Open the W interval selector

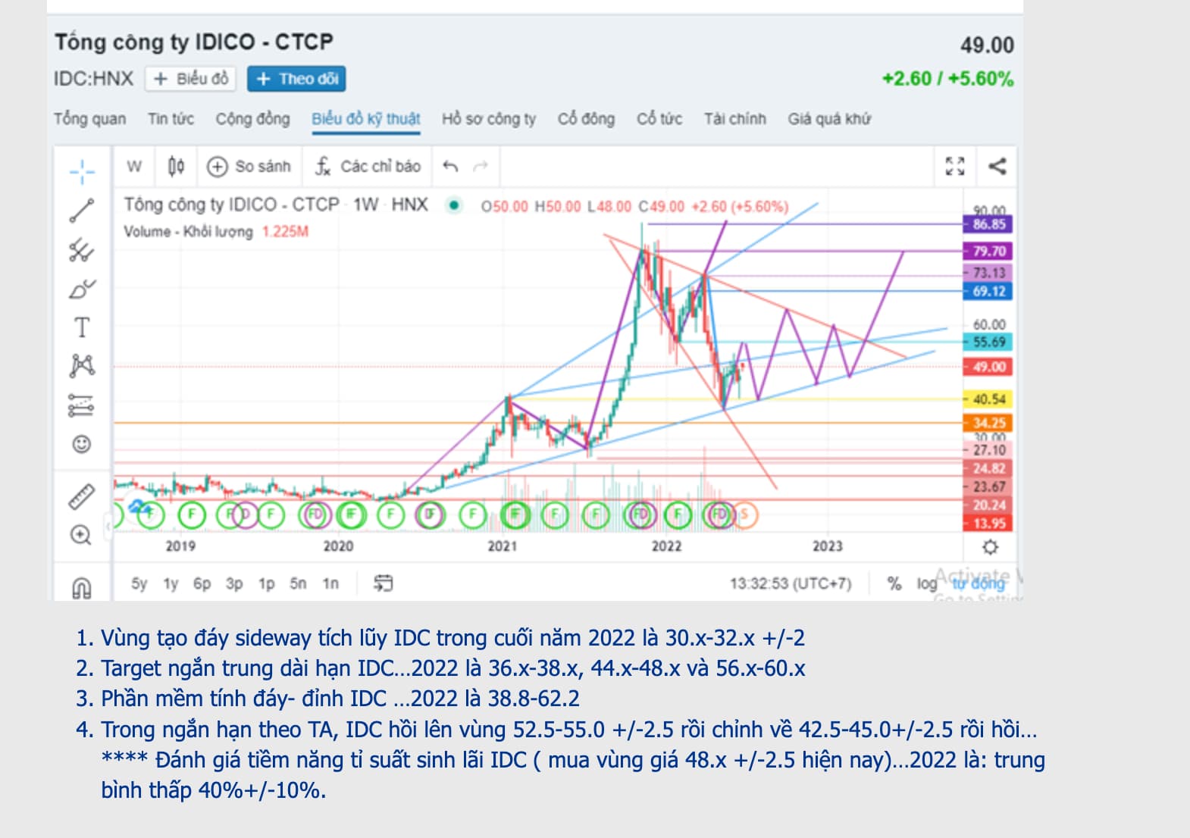pyautogui.click(x=134, y=166)
